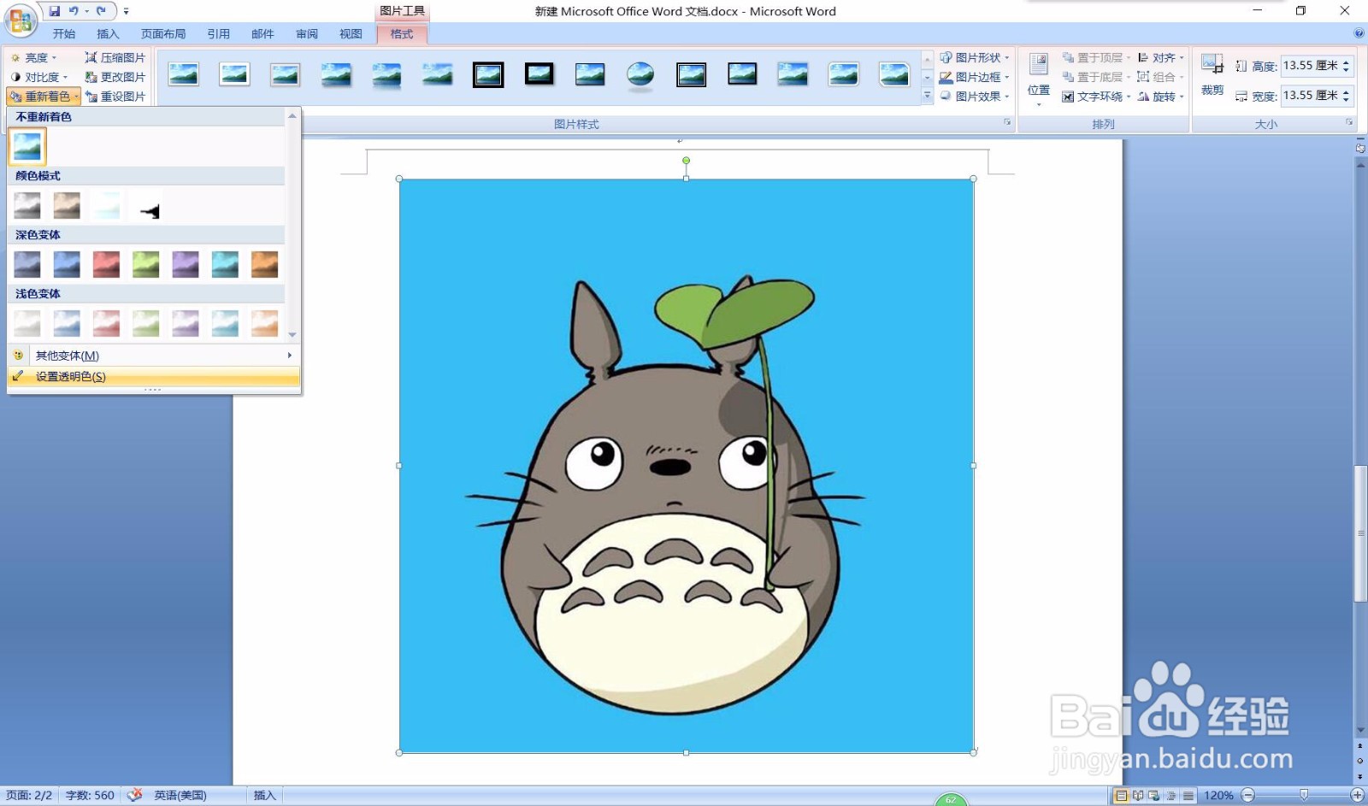
Task: Switch to the 引用 tab
Action: pyautogui.click(x=218, y=34)
